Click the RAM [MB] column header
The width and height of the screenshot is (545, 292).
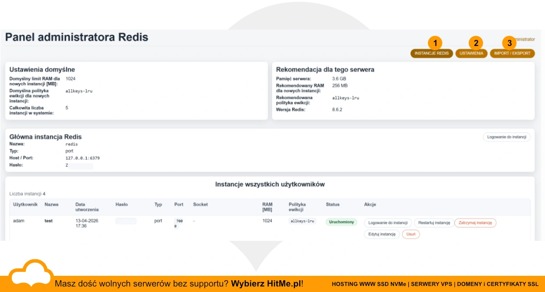point(268,207)
